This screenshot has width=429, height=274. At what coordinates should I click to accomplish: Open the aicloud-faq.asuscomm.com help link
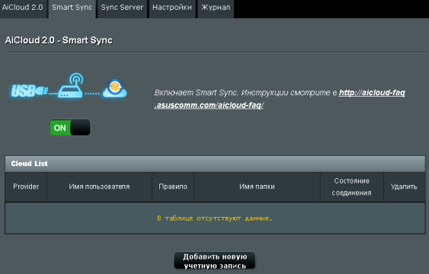pos(280,99)
